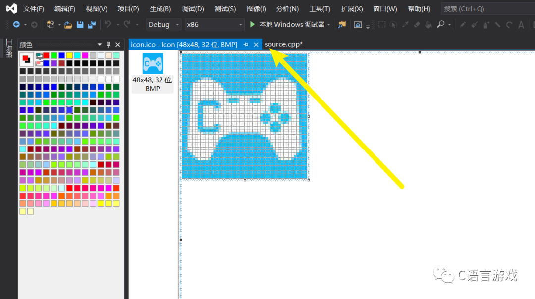Image resolution: width=535 pixels, height=299 pixels.
Task: Select the 48x48 32位 BMP image thumbnail
Action: click(153, 73)
